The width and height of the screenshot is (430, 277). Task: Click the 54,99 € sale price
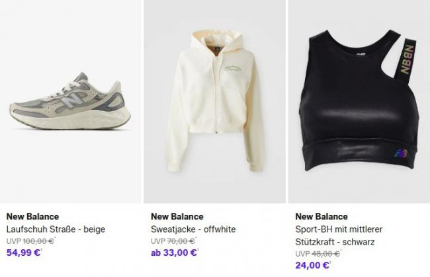23,253
